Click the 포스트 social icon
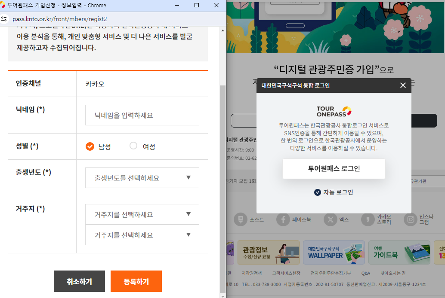445x298 pixels. click(241, 219)
